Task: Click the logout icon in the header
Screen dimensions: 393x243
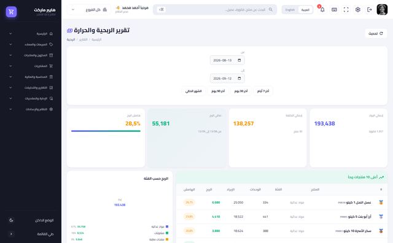Action: [370, 10]
